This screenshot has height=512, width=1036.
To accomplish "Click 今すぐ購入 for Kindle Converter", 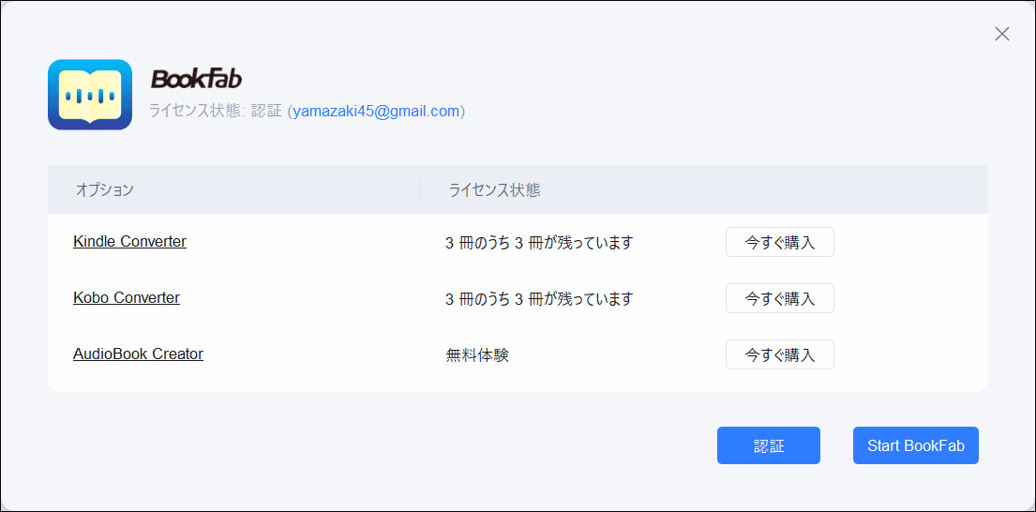I will pyautogui.click(x=780, y=243).
